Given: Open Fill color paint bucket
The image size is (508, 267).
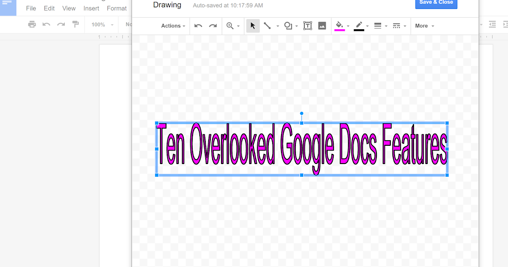Looking at the screenshot, I should tap(340, 26).
